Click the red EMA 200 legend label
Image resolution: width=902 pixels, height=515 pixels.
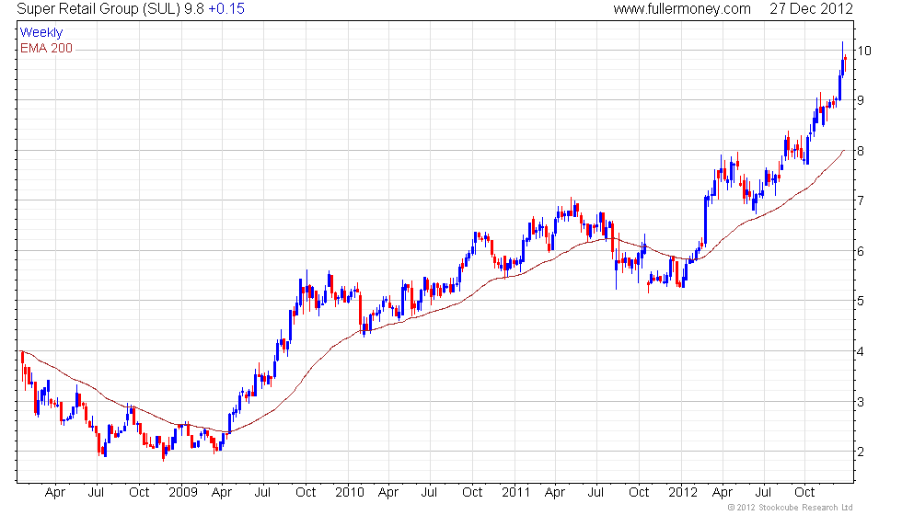pos(46,48)
